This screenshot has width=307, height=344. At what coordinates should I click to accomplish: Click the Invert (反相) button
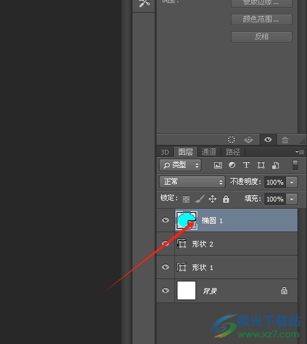click(x=261, y=37)
